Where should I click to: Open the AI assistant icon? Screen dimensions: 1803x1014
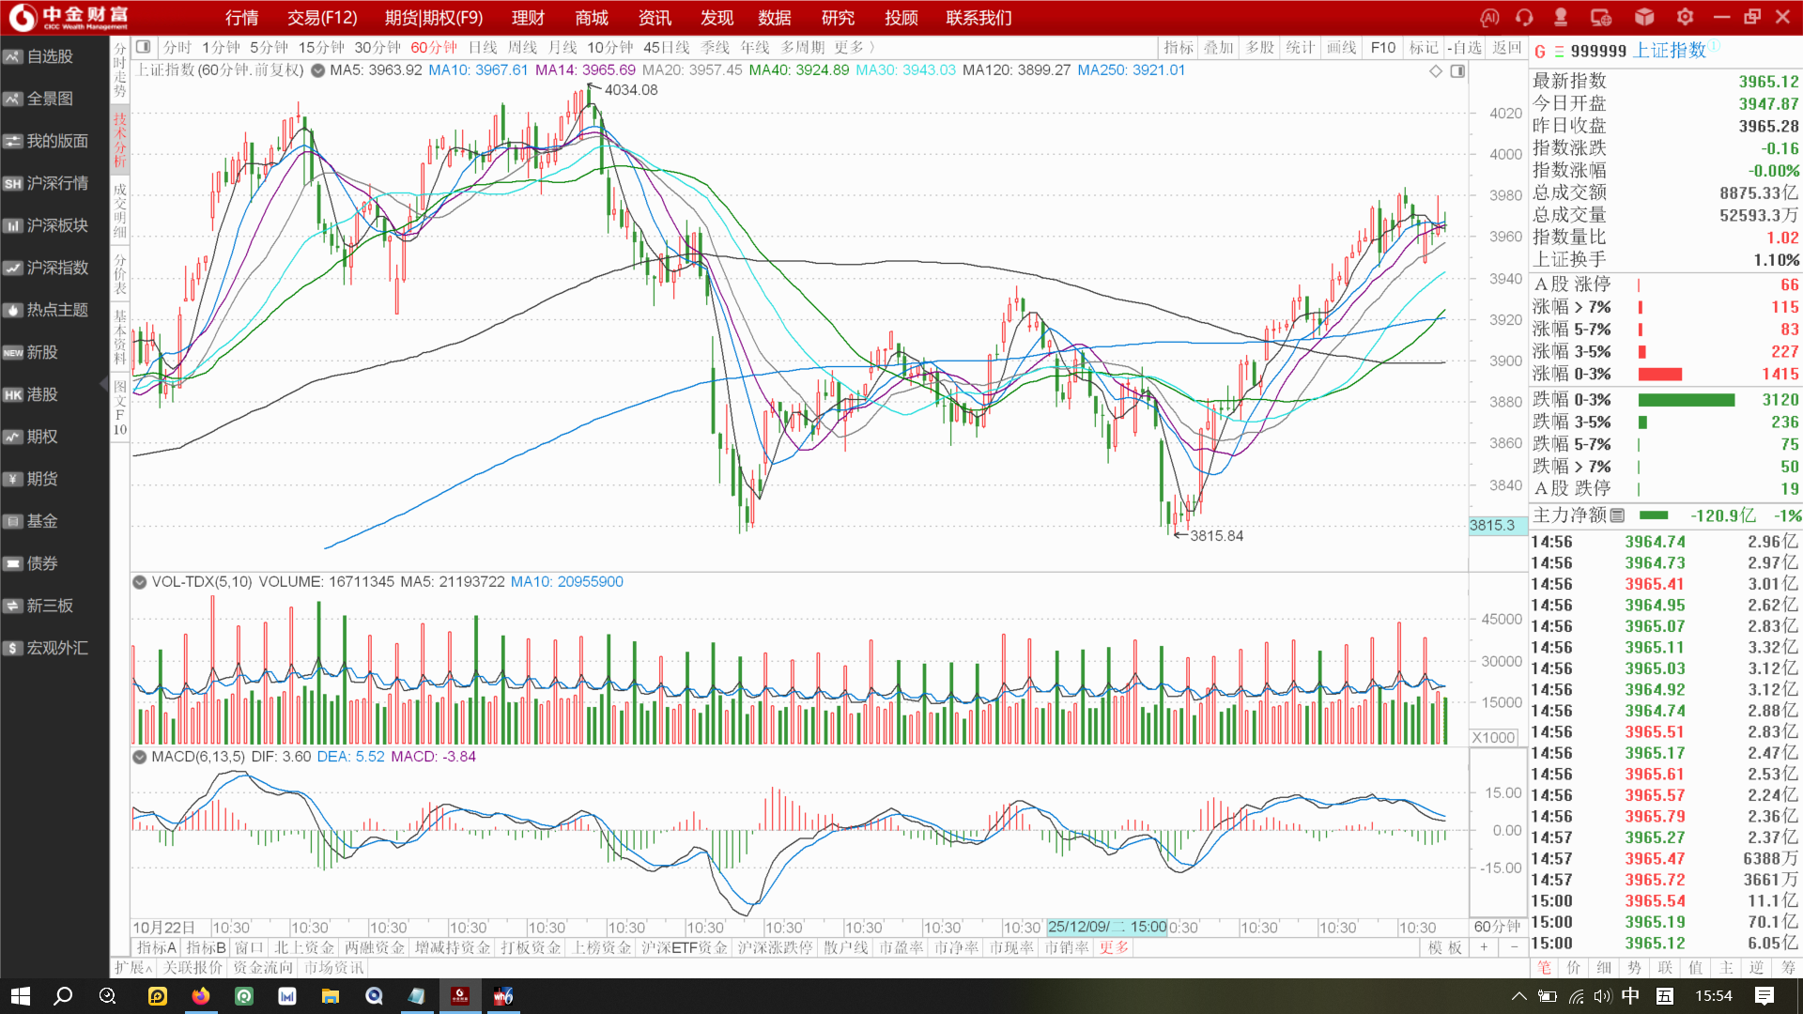pyautogui.click(x=1489, y=17)
